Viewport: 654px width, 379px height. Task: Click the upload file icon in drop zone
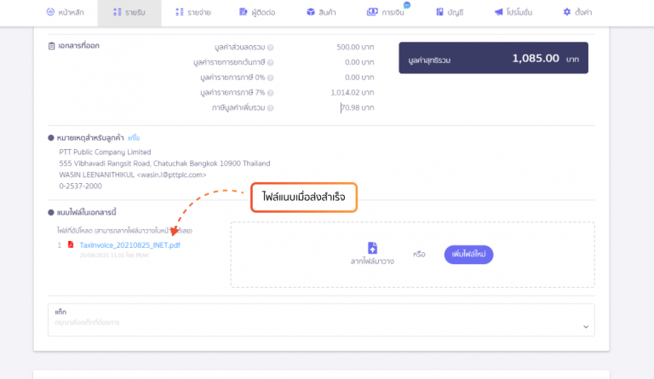[372, 248]
